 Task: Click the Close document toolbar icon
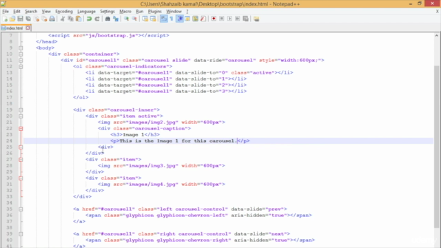click(37, 19)
